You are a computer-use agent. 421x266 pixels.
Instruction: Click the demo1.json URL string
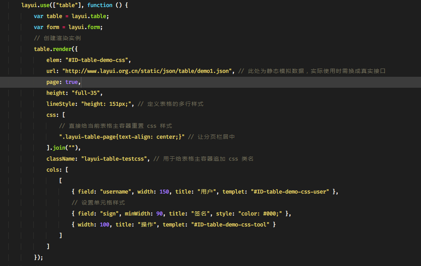click(x=147, y=71)
